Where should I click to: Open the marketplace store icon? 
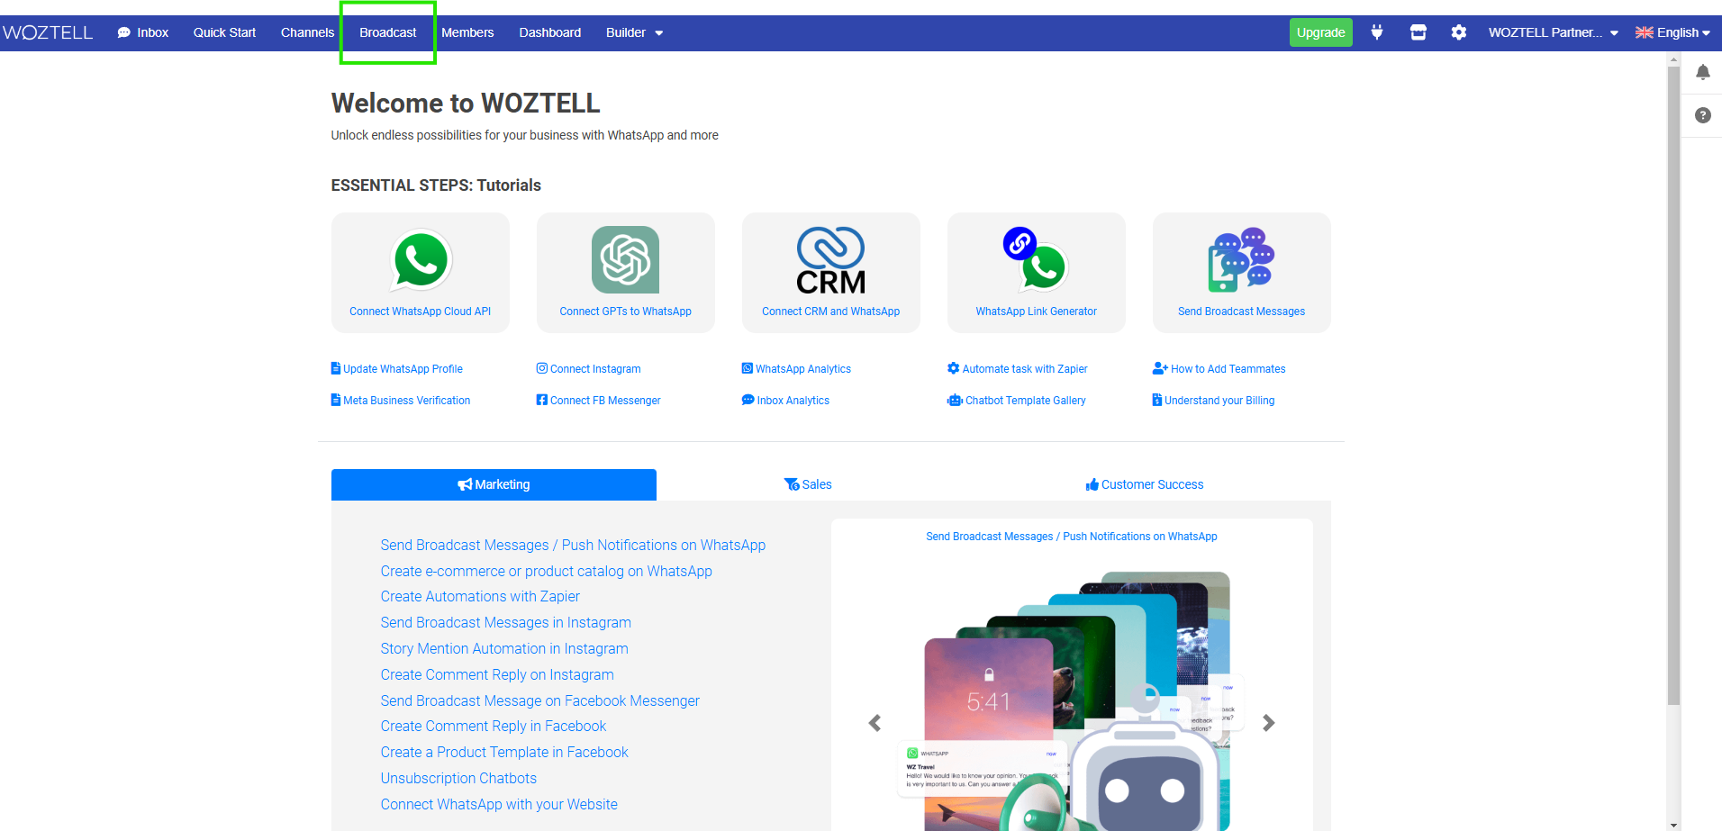pos(1418,32)
